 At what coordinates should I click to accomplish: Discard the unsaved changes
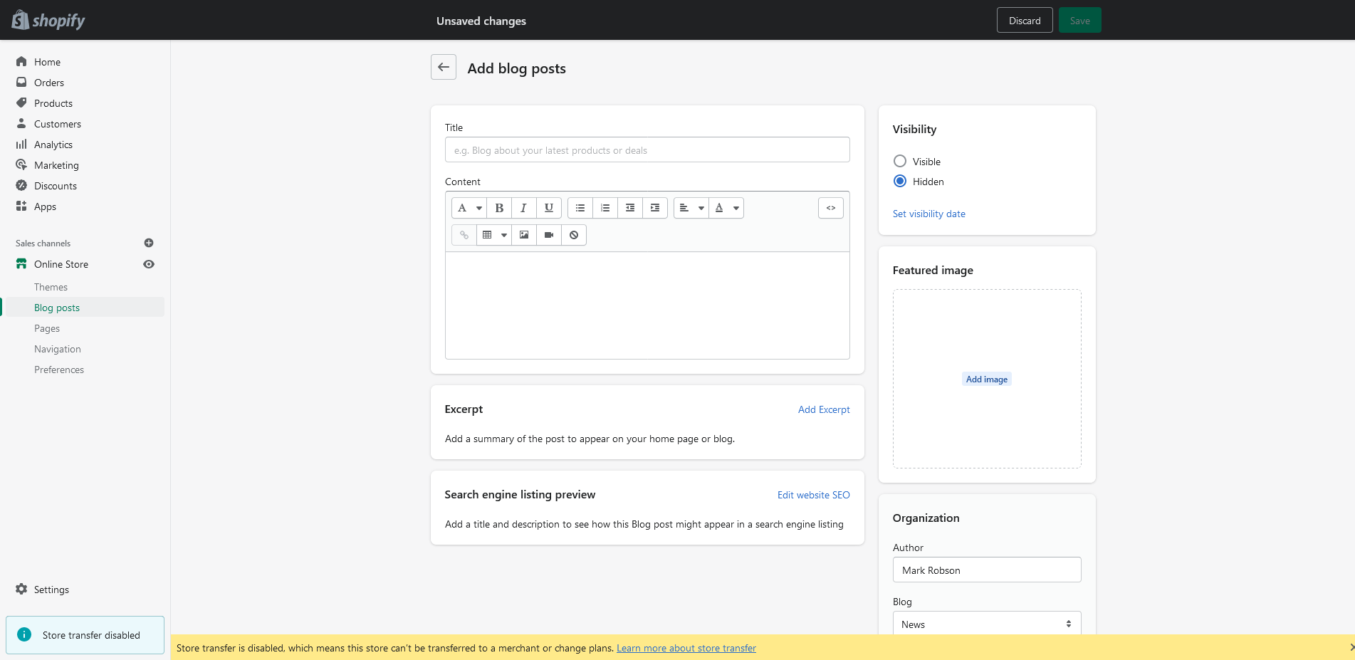(1024, 21)
